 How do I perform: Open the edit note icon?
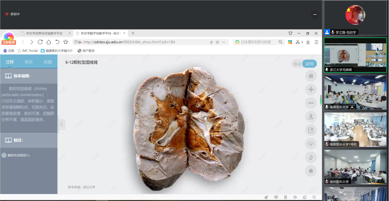click(311, 130)
